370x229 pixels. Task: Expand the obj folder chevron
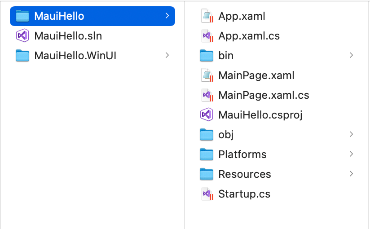(351, 134)
